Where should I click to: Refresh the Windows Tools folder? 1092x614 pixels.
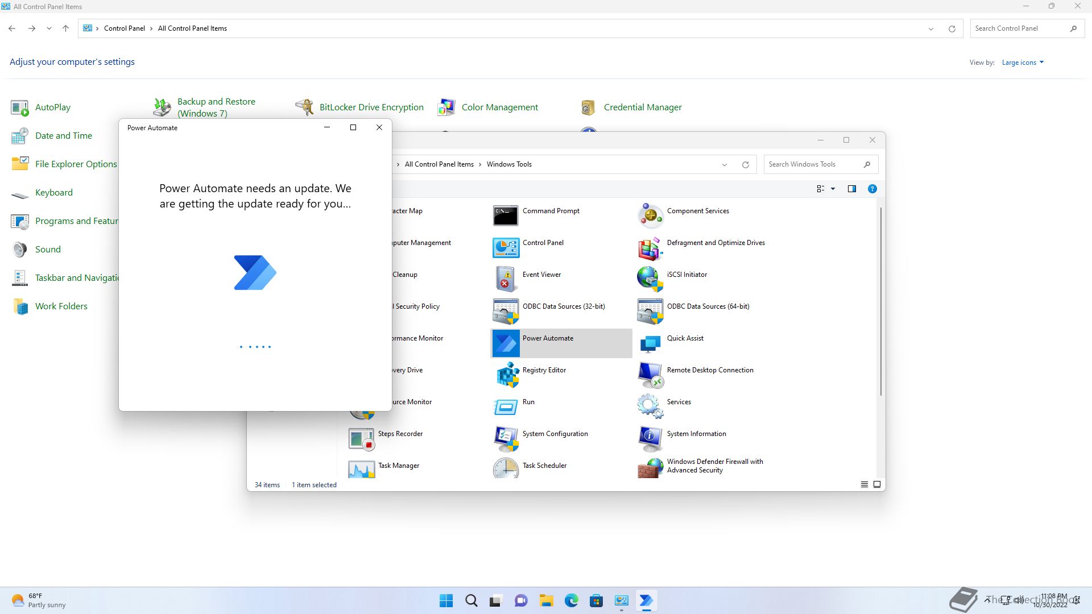click(745, 164)
